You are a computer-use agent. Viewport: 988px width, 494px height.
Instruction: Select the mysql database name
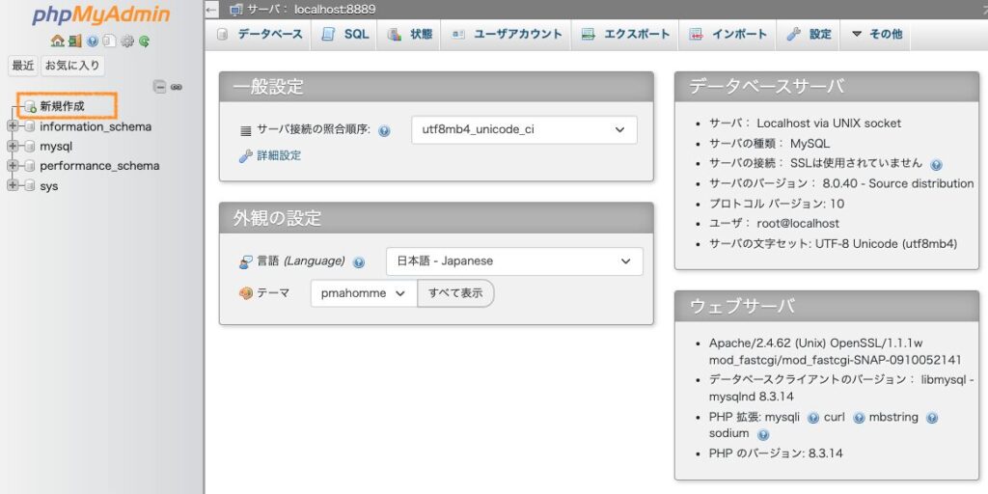click(56, 147)
